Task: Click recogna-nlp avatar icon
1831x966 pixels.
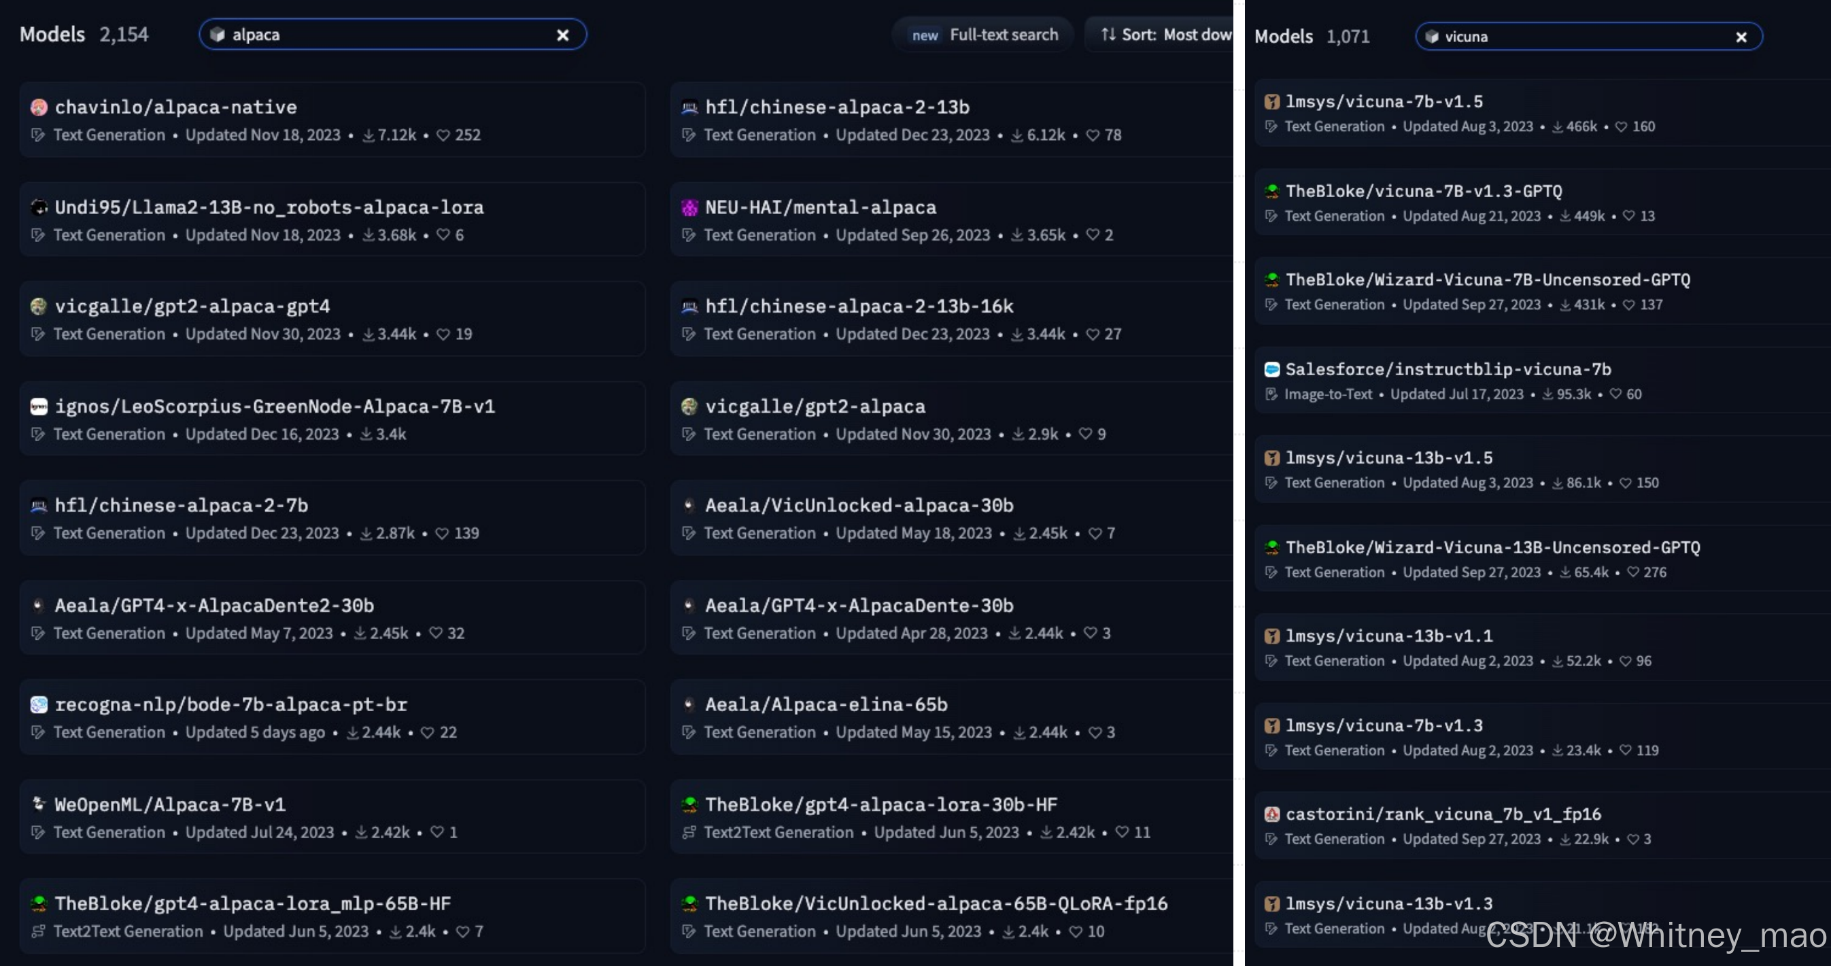Action: coord(39,704)
